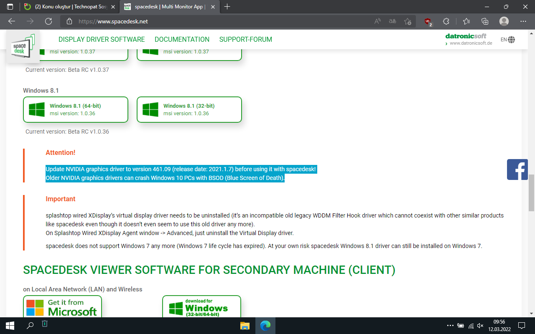Click "on Local Area Network (LAN) and Wireless"
The image size is (535, 334).
(83, 289)
